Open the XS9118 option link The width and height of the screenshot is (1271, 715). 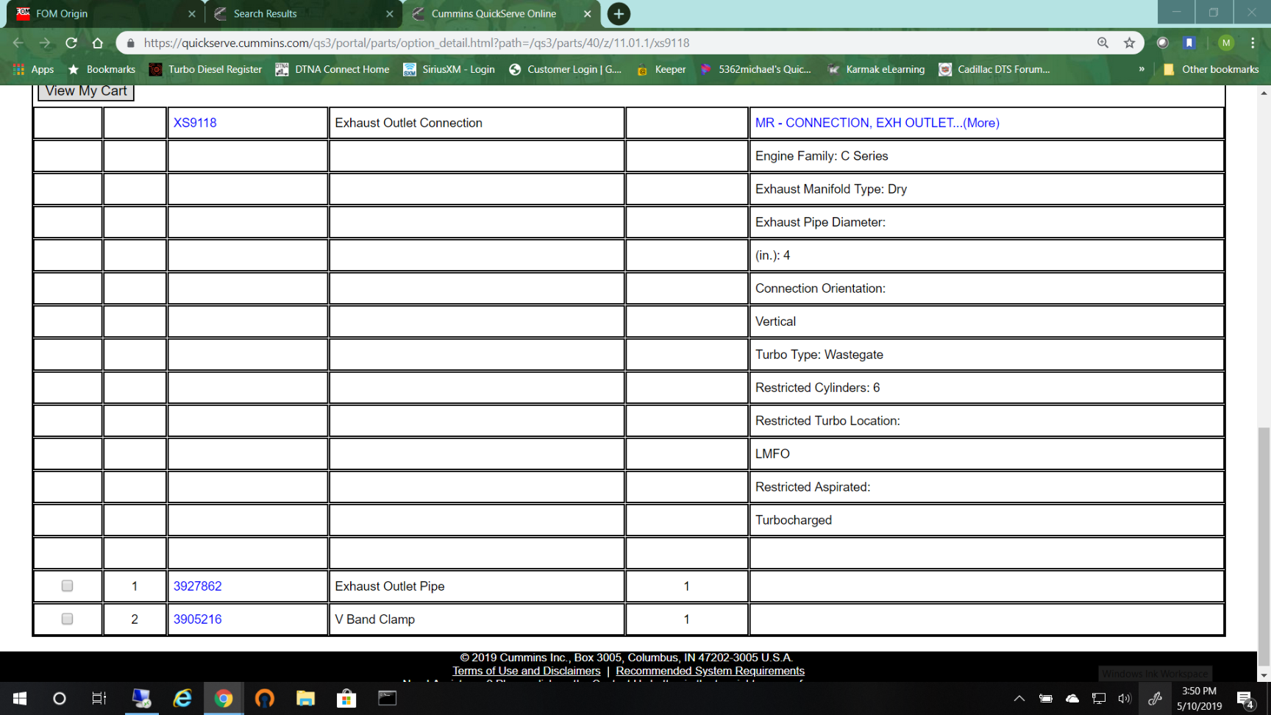[195, 123]
